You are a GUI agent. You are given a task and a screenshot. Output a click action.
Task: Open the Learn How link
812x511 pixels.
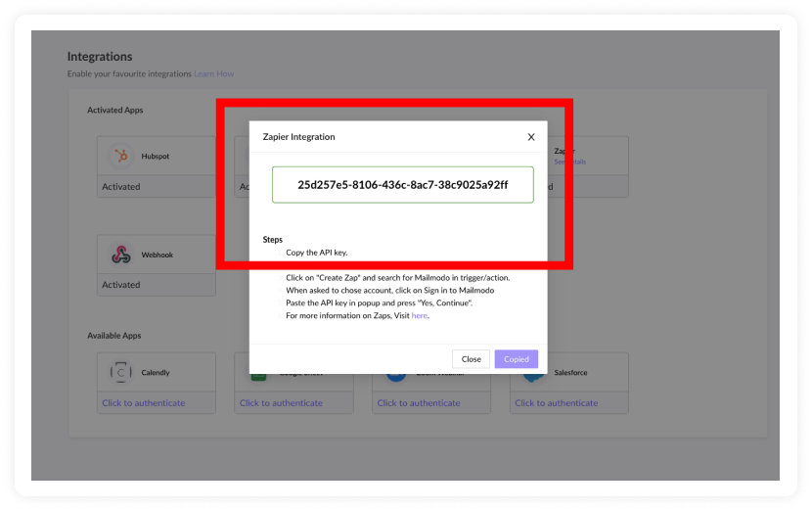click(214, 73)
